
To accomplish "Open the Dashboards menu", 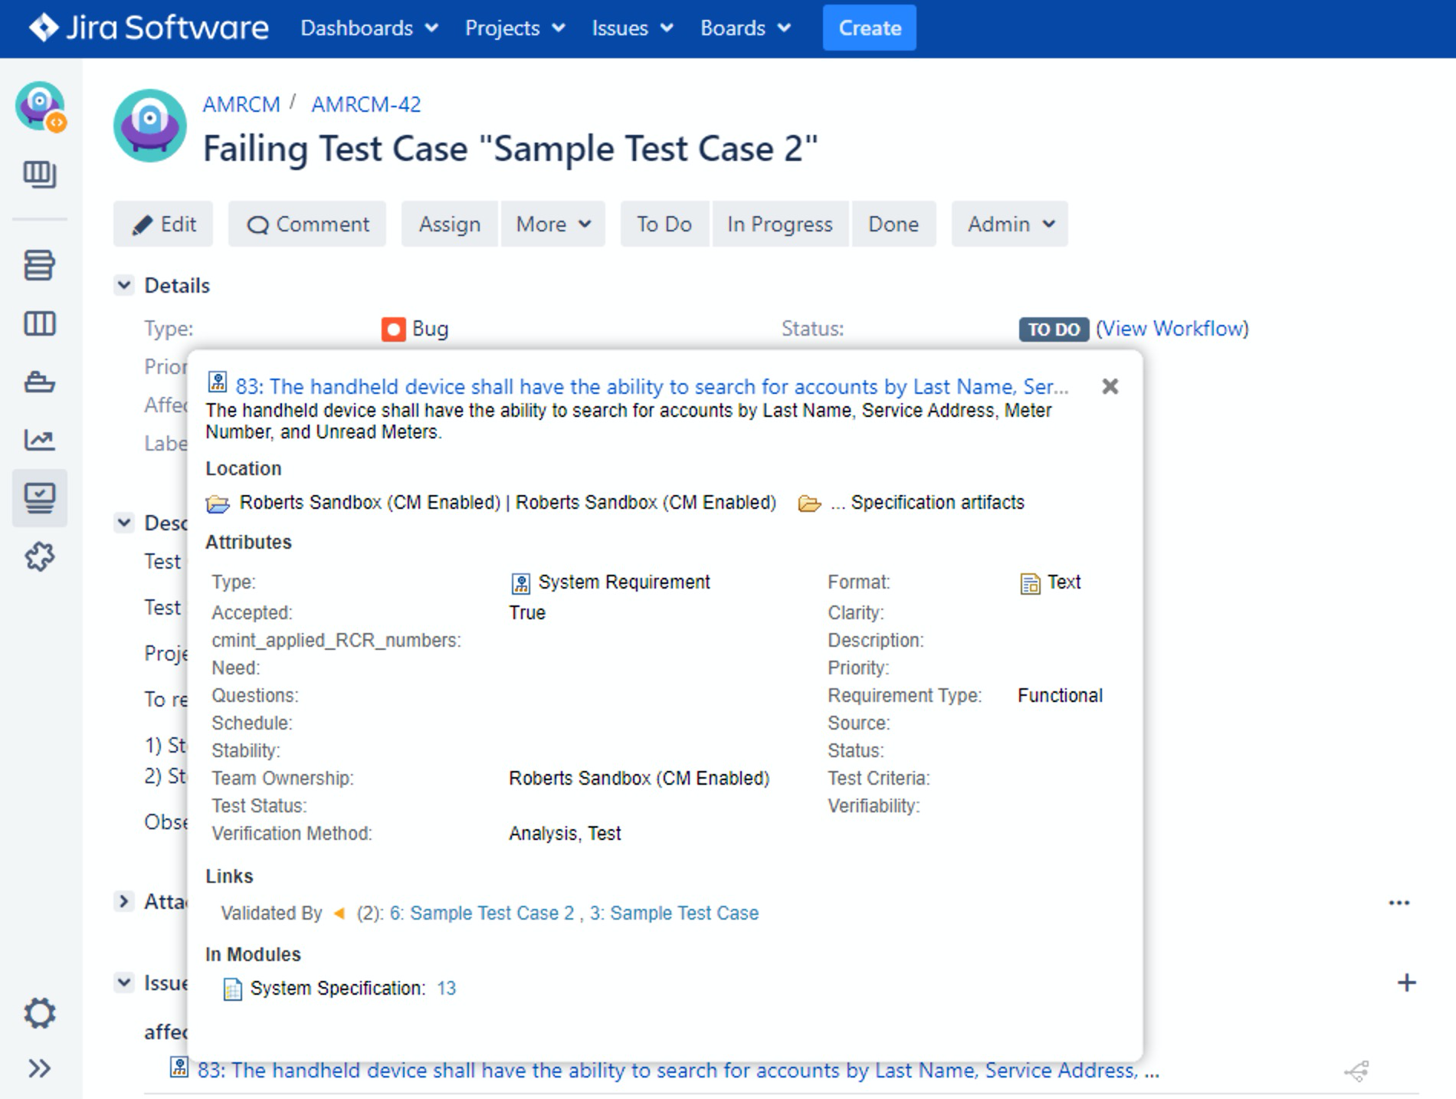I will click(369, 28).
